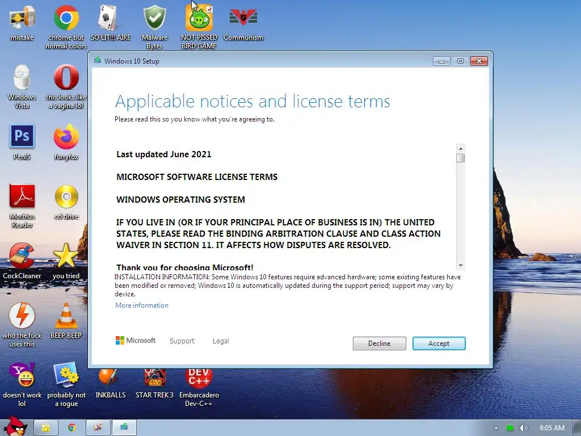Accept the license terms
The width and height of the screenshot is (581, 436).
pyautogui.click(x=439, y=343)
